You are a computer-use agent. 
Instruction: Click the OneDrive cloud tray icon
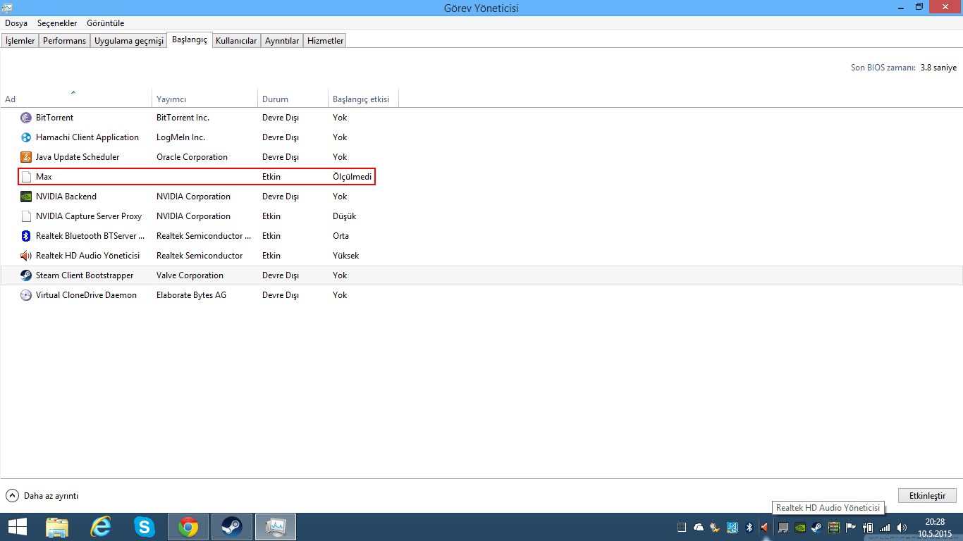click(x=699, y=527)
